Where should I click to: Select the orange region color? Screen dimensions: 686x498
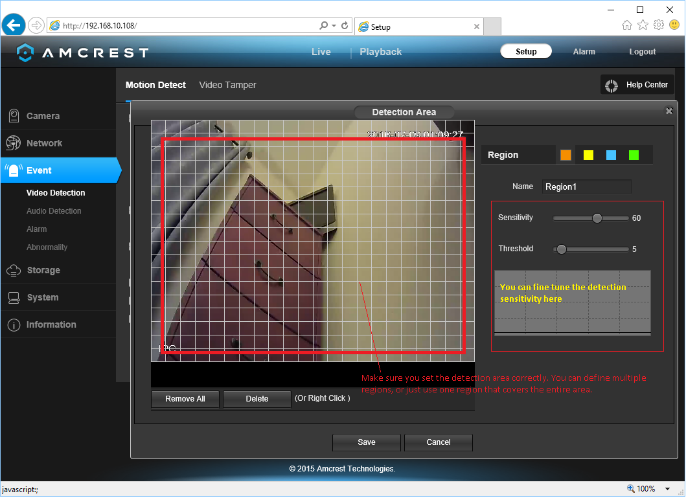point(566,155)
